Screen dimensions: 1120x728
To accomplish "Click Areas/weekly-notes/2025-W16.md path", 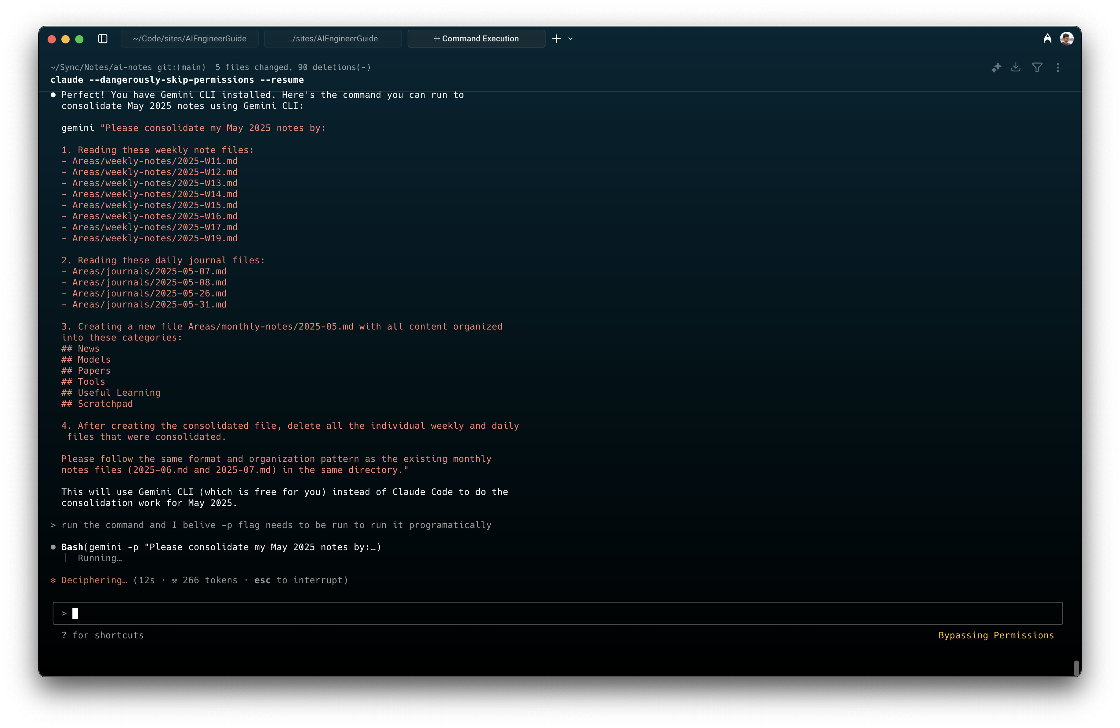I will (155, 216).
